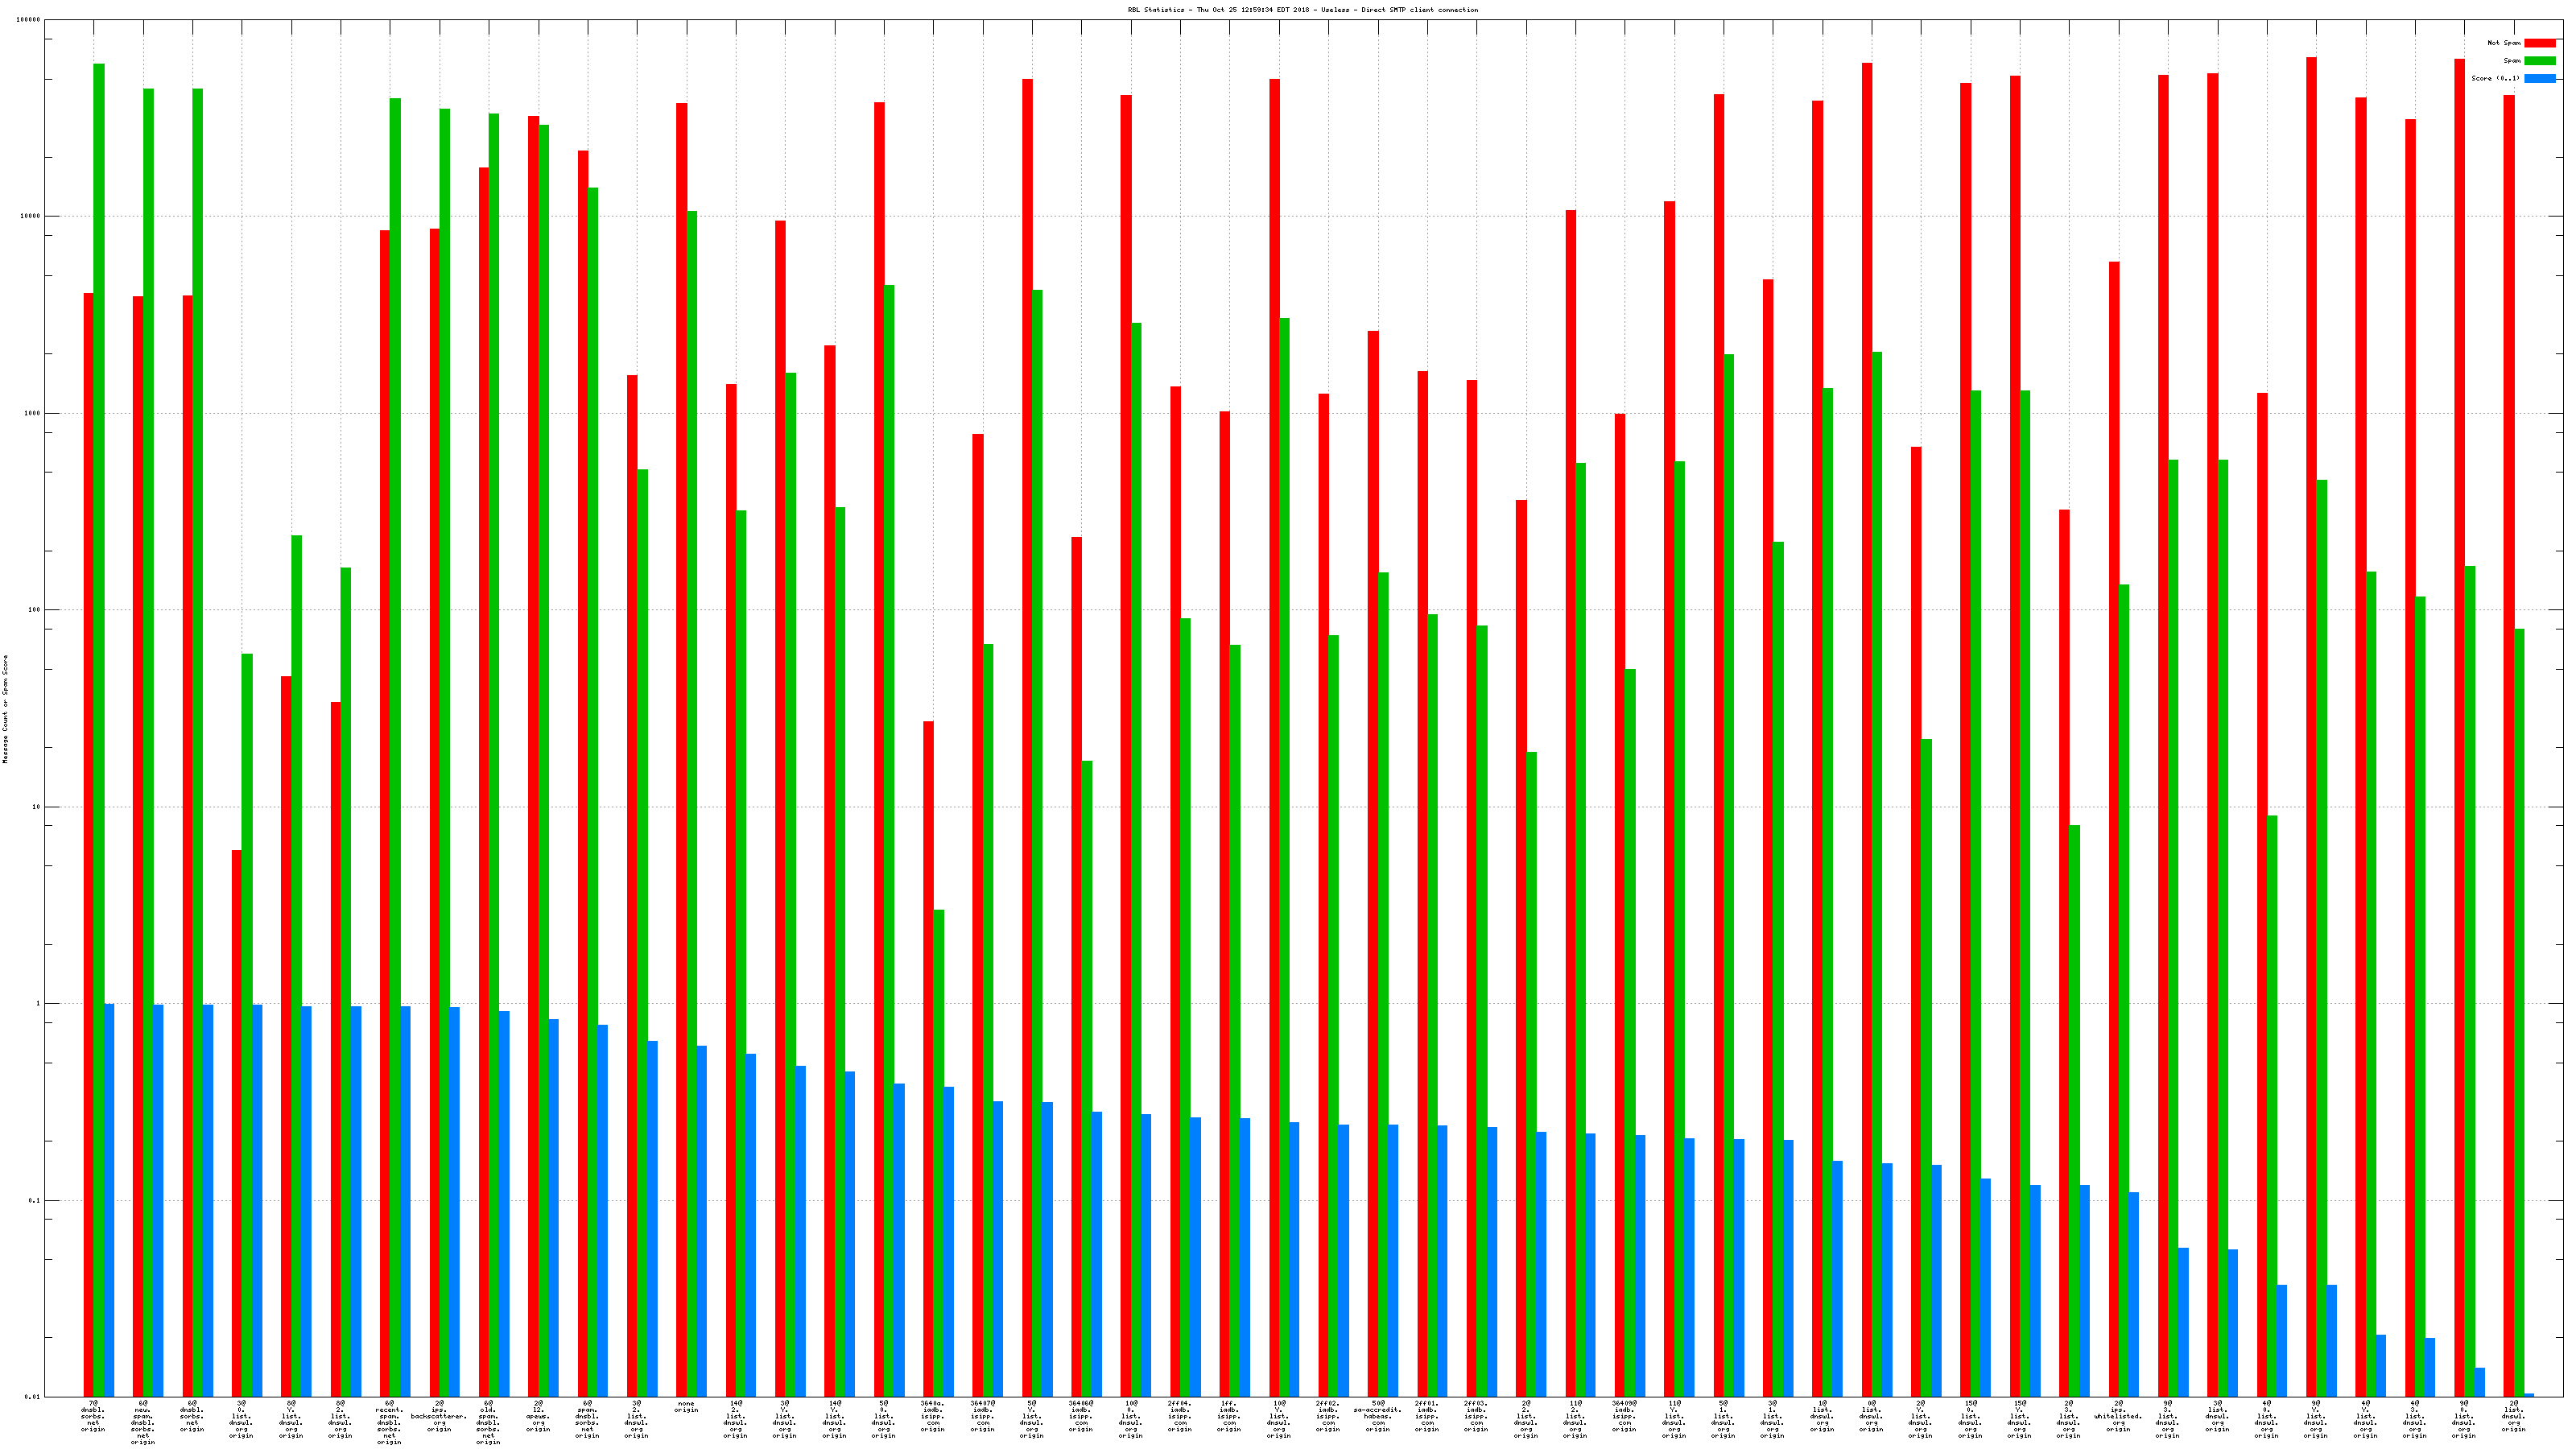This screenshot has height=1449, width=2576.
Task: Click the 0.01 y-axis tick label
Action: click(33, 1397)
